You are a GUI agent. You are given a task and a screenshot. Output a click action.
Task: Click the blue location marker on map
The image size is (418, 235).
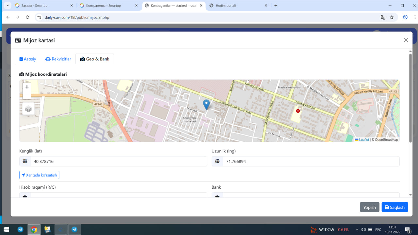[206, 104]
